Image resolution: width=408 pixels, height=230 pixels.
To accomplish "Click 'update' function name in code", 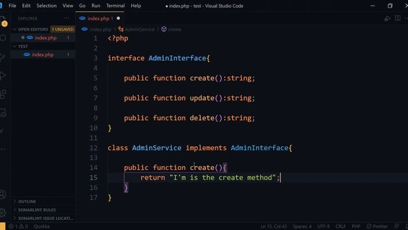I will (x=202, y=98).
